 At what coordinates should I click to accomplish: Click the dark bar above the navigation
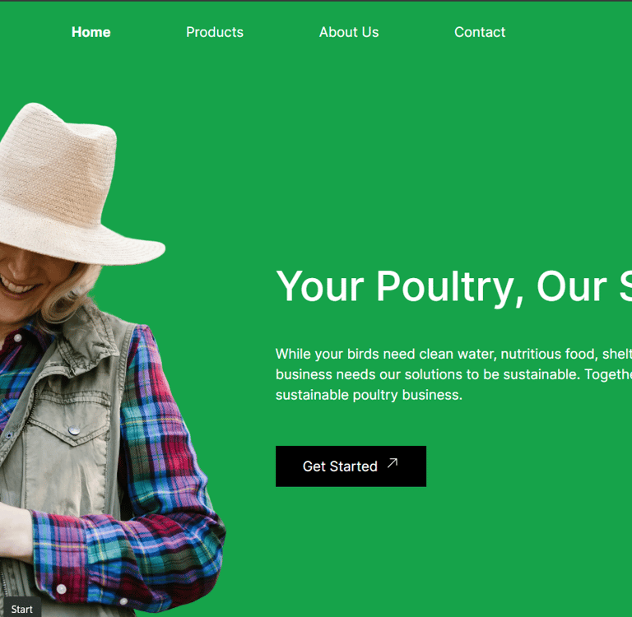click(x=316, y=1)
